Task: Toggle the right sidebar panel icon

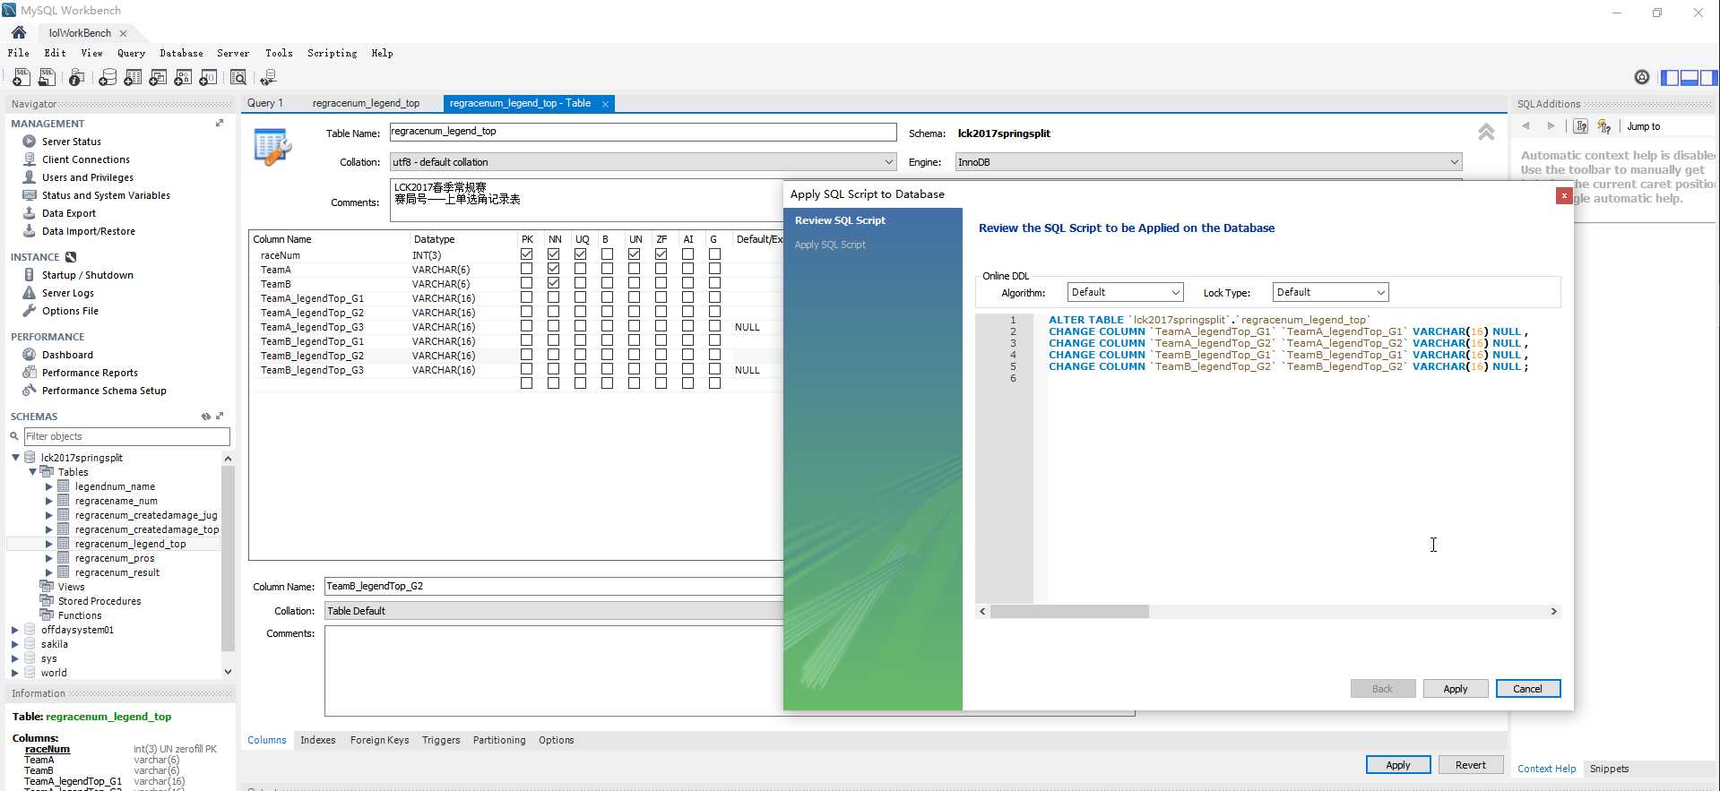Action: 1708,77
